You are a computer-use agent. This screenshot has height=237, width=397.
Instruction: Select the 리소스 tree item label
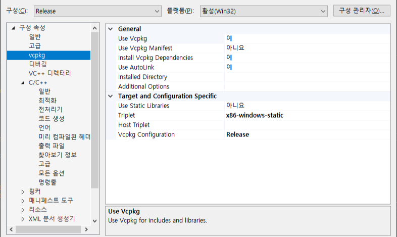(x=38, y=210)
